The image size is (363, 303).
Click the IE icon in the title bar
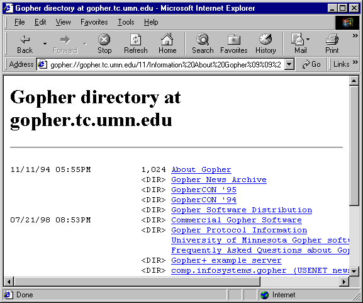click(x=8, y=8)
